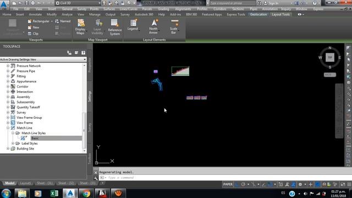The width and height of the screenshot is (352, 198).
Task: Switch to the Geolocation ribbon tab
Action: tap(258, 14)
